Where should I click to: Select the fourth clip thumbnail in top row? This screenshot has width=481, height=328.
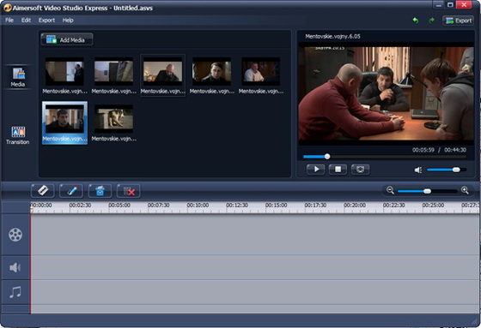211,75
